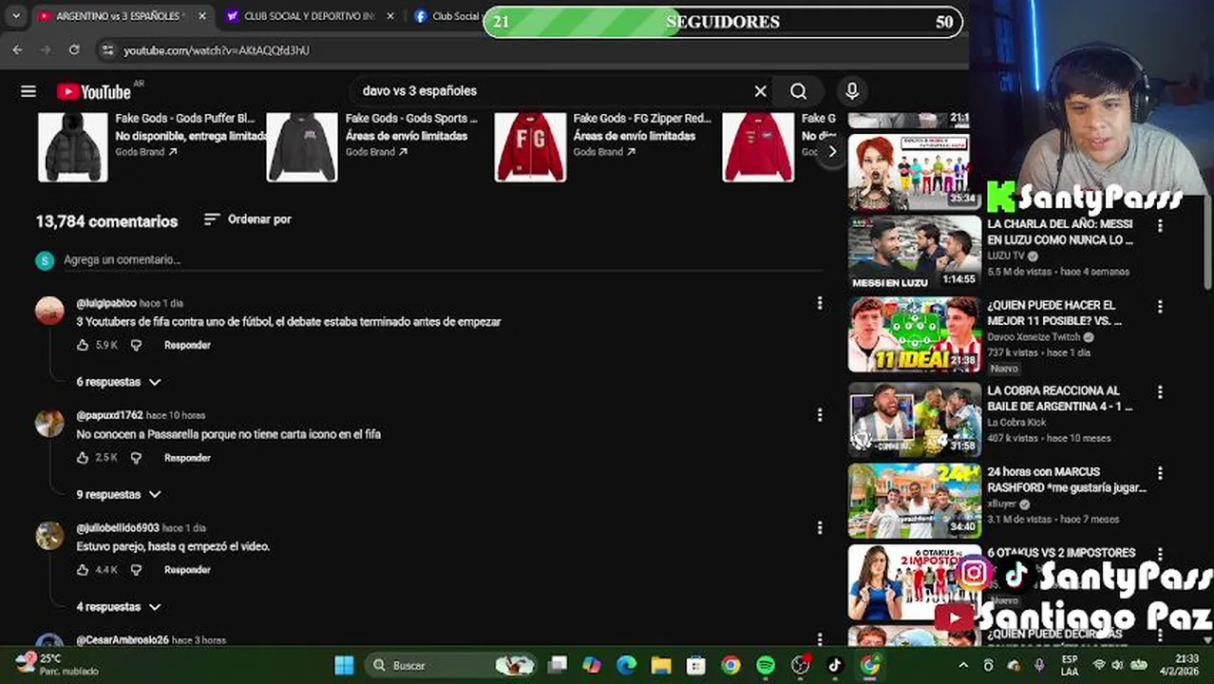Open more options for MEJOR 11 POSIBLE video
This screenshot has width=1214, height=684.
pos(1160,307)
